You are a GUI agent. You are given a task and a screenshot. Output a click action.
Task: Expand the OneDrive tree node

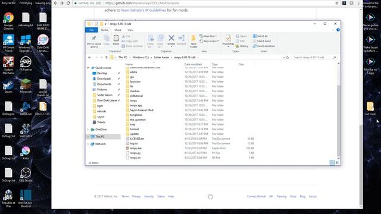click(x=88, y=130)
